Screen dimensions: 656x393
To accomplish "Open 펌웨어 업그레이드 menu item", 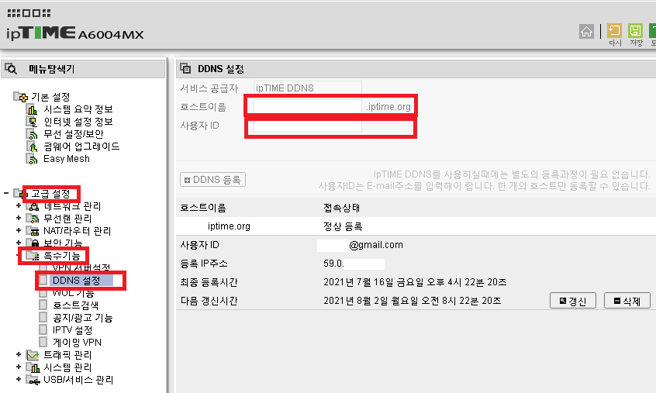I will 81,147.
